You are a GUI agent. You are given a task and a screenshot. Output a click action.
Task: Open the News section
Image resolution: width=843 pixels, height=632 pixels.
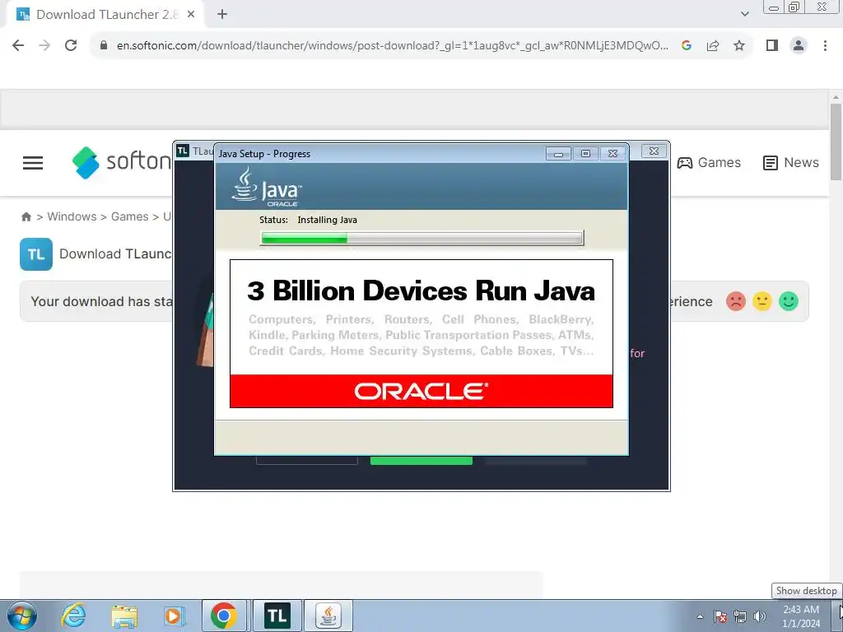click(791, 162)
